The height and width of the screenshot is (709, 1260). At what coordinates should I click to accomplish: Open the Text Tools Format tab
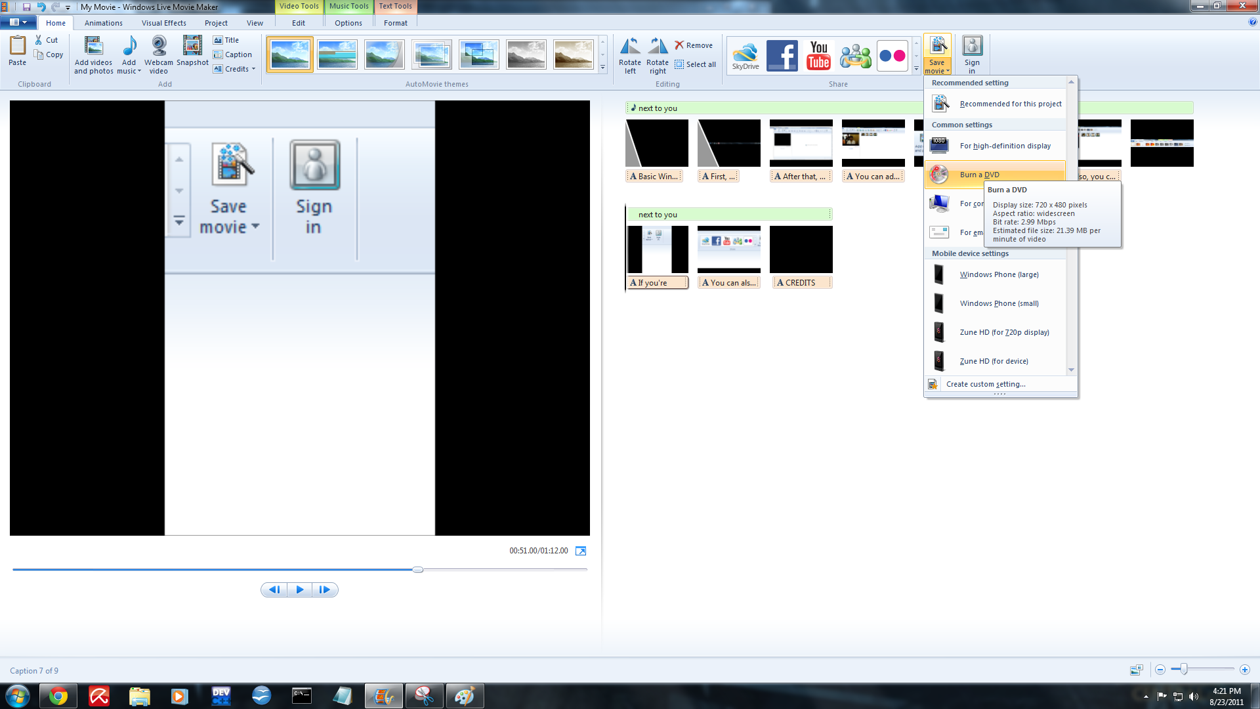(396, 22)
